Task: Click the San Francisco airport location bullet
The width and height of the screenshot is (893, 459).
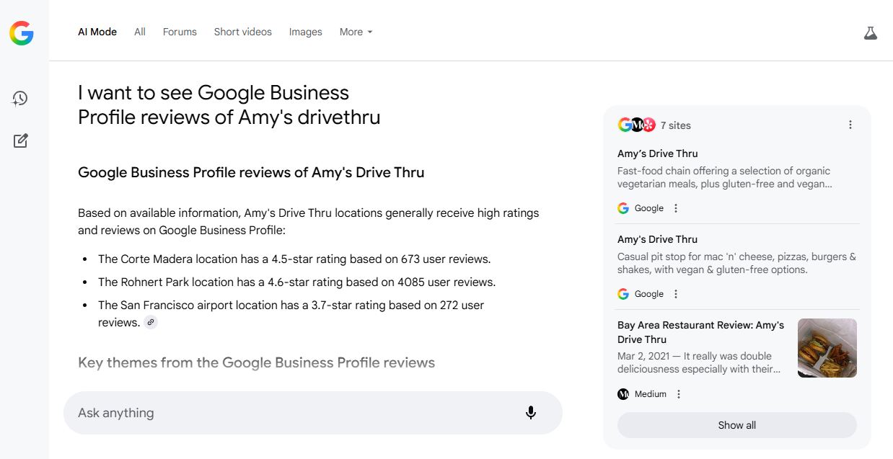Action: click(291, 313)
